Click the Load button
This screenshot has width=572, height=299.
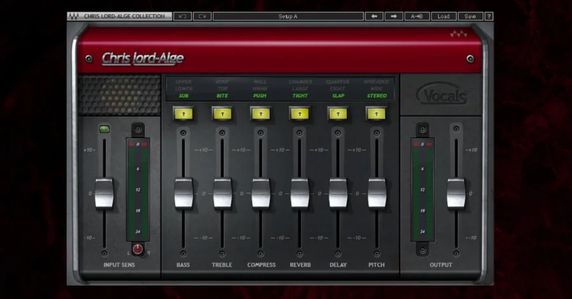pyautogui.click(x=443, y=17)
